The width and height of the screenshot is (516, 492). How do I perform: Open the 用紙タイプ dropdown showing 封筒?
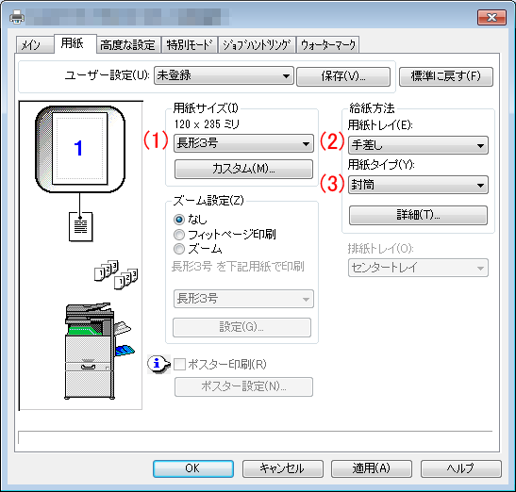pos(418,185)
